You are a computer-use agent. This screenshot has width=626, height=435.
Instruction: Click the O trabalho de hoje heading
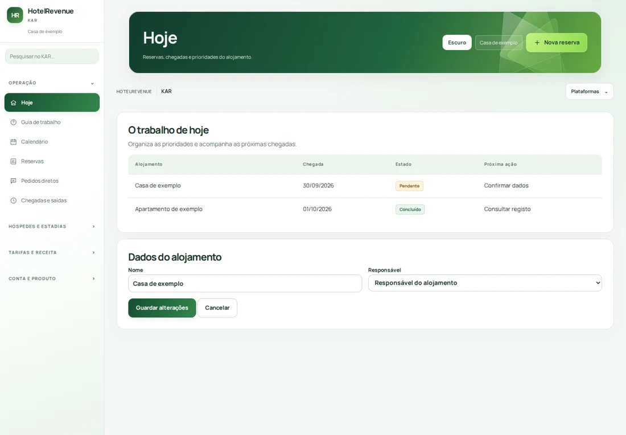[168, 130]
